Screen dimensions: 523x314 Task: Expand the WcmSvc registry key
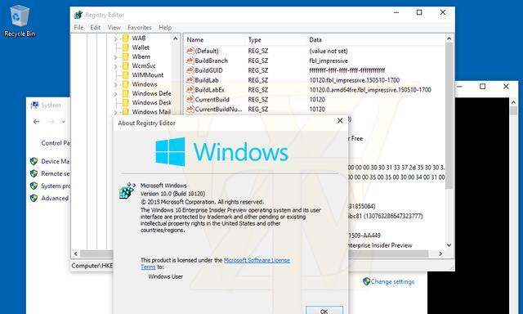tap(116, 66)
